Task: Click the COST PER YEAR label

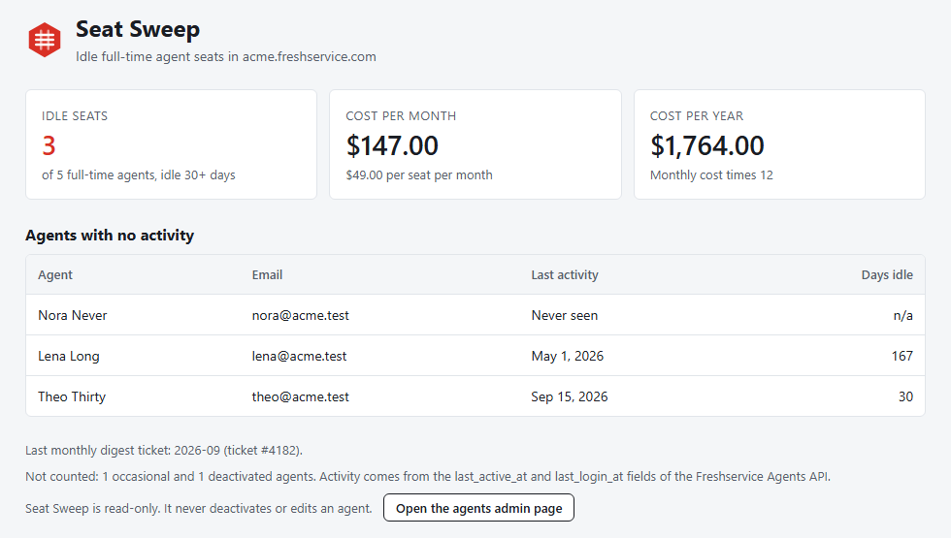Action: (697, 115)
